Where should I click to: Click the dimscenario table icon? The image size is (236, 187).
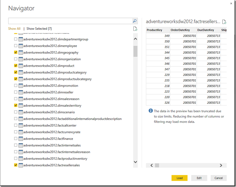click(21, 112)
